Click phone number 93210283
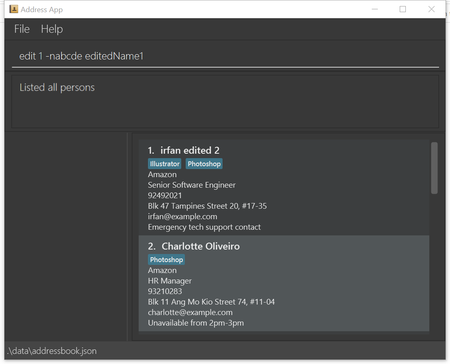The width and height of the screenshot is (450, 364). coord(165,292)
